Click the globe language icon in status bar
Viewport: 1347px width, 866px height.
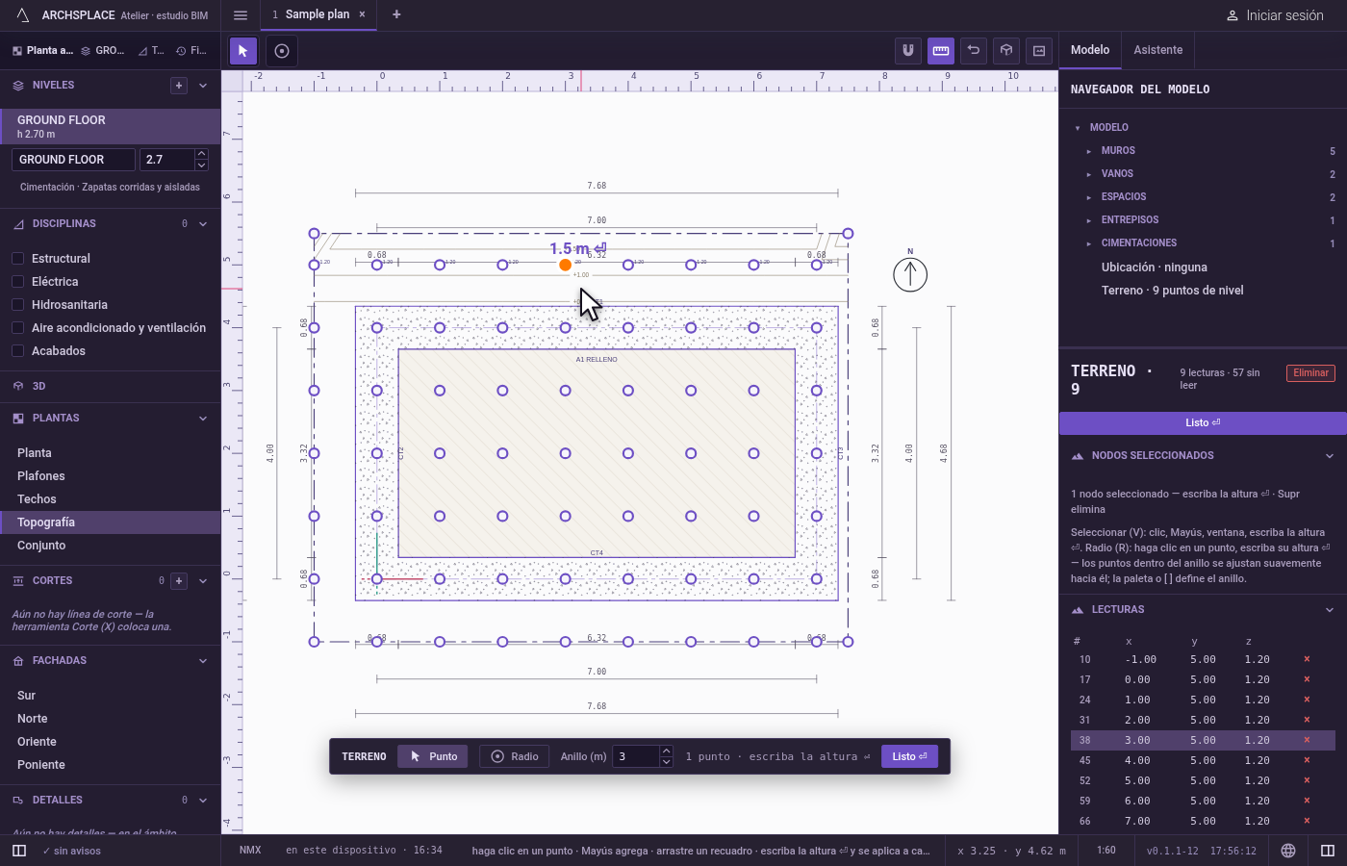[1288, 851]
